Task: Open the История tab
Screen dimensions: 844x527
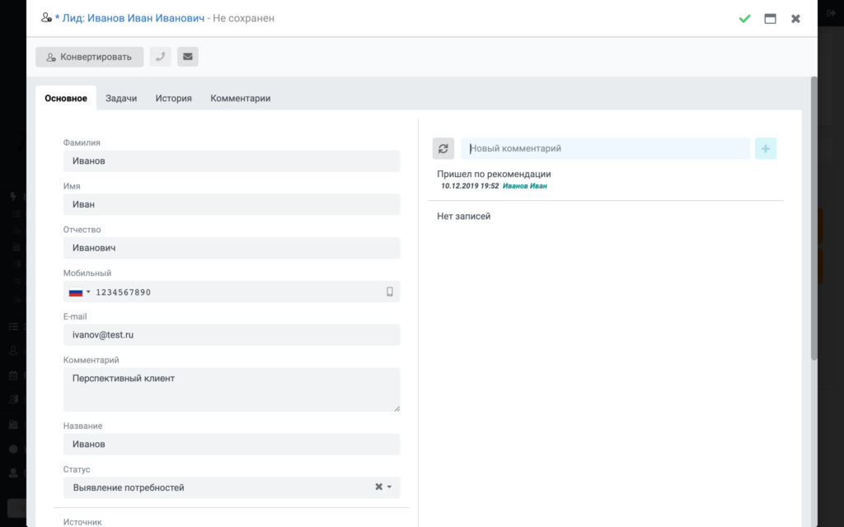Action: (x=173, y=99)
